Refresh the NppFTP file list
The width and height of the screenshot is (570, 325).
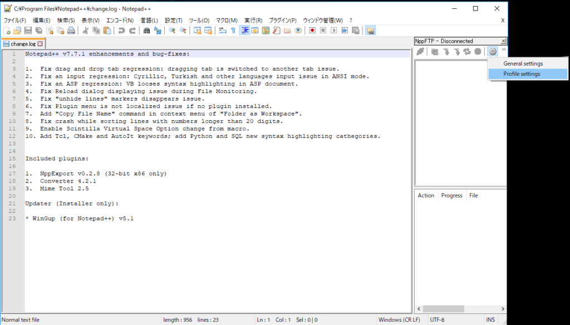(467, 52)
